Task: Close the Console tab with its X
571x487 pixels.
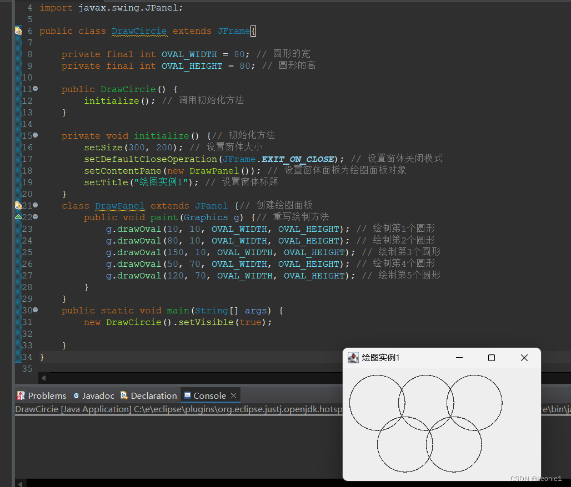Action: click(x=234, y=395)
